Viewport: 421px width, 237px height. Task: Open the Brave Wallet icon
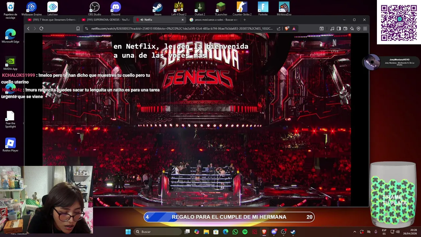[345, 29]
